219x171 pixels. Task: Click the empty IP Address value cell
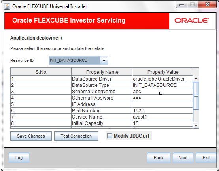coord(162,104)
